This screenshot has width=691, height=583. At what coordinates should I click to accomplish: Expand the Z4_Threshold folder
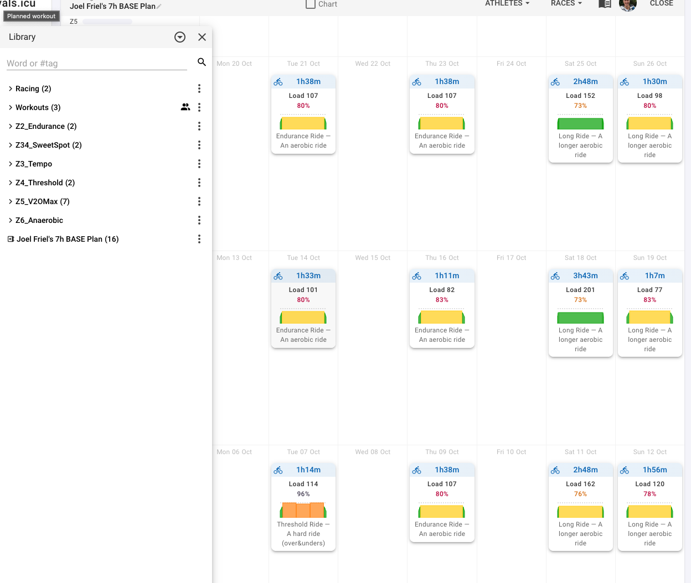[x=11, y=183]
